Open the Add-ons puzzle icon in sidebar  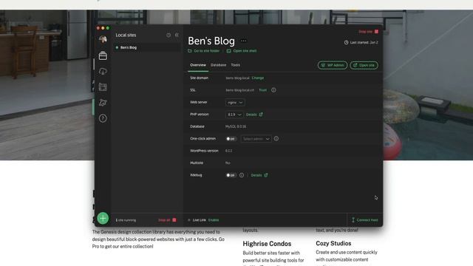pos(103,103)
